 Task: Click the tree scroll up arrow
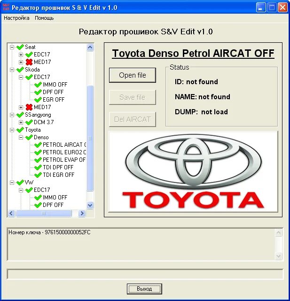click(x=90, y=47)
